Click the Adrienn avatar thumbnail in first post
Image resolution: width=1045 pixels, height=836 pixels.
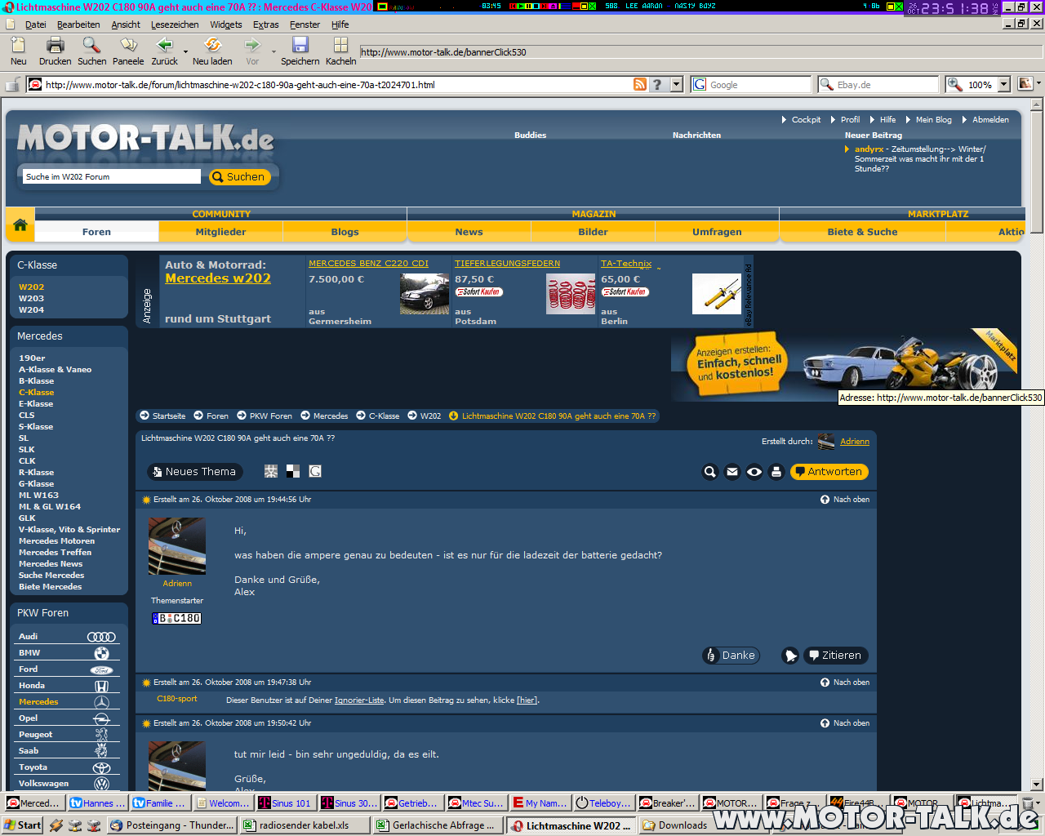[x=177, y=546]
